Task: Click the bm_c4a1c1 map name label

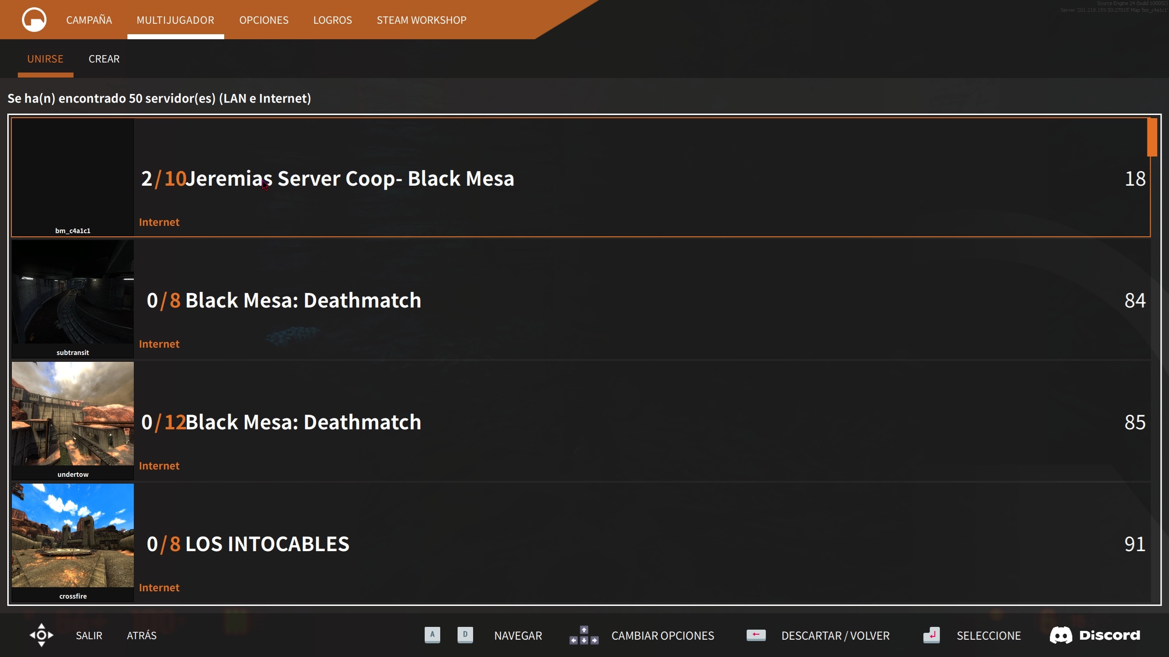Action: (73, 231)
